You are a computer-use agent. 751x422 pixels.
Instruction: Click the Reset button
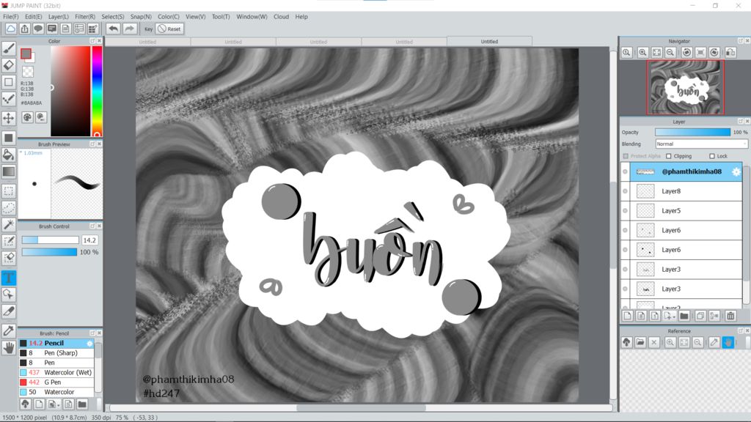point(169,29)
